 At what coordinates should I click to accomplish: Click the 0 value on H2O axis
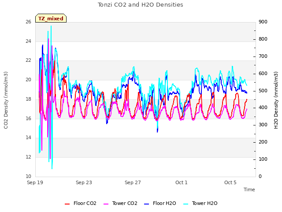260,176
